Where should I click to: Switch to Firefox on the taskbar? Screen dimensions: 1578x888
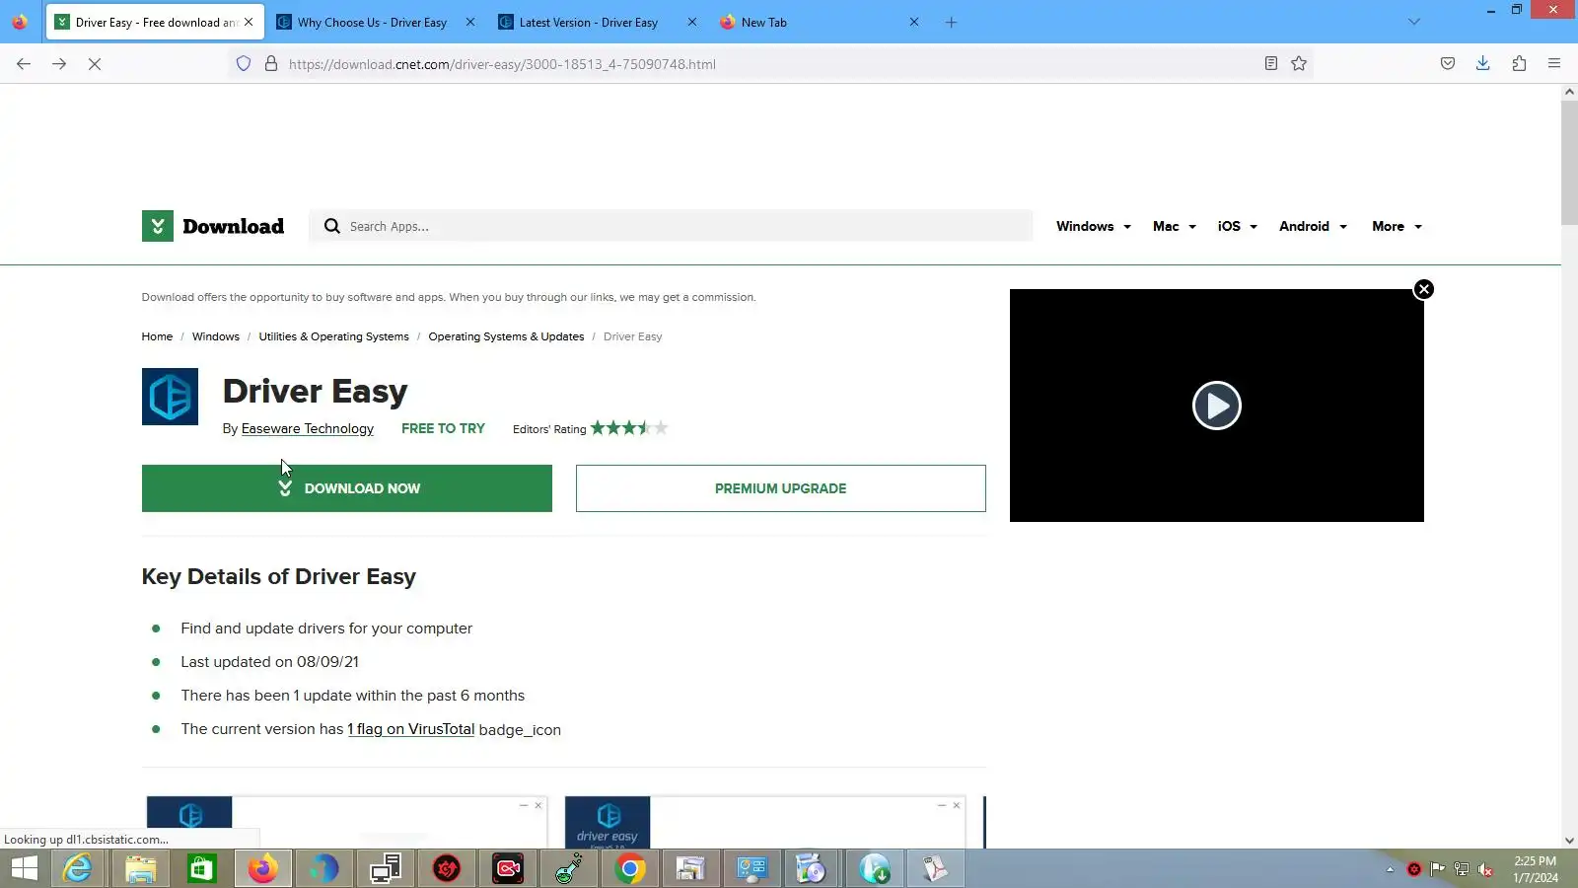pyautogui.click(x=262, y=869)
